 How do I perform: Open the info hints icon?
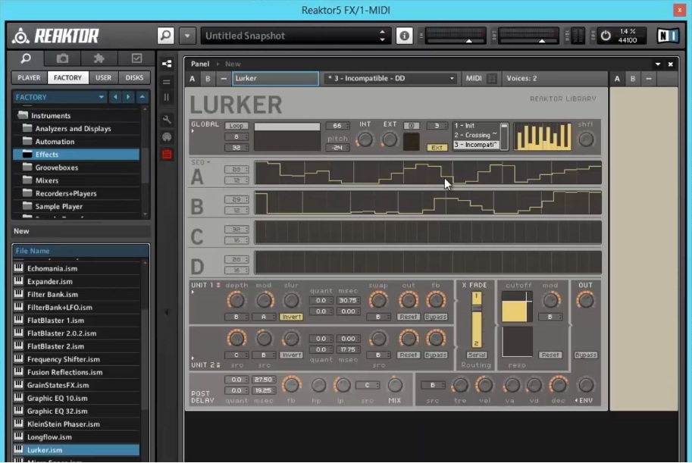point(404,36)
